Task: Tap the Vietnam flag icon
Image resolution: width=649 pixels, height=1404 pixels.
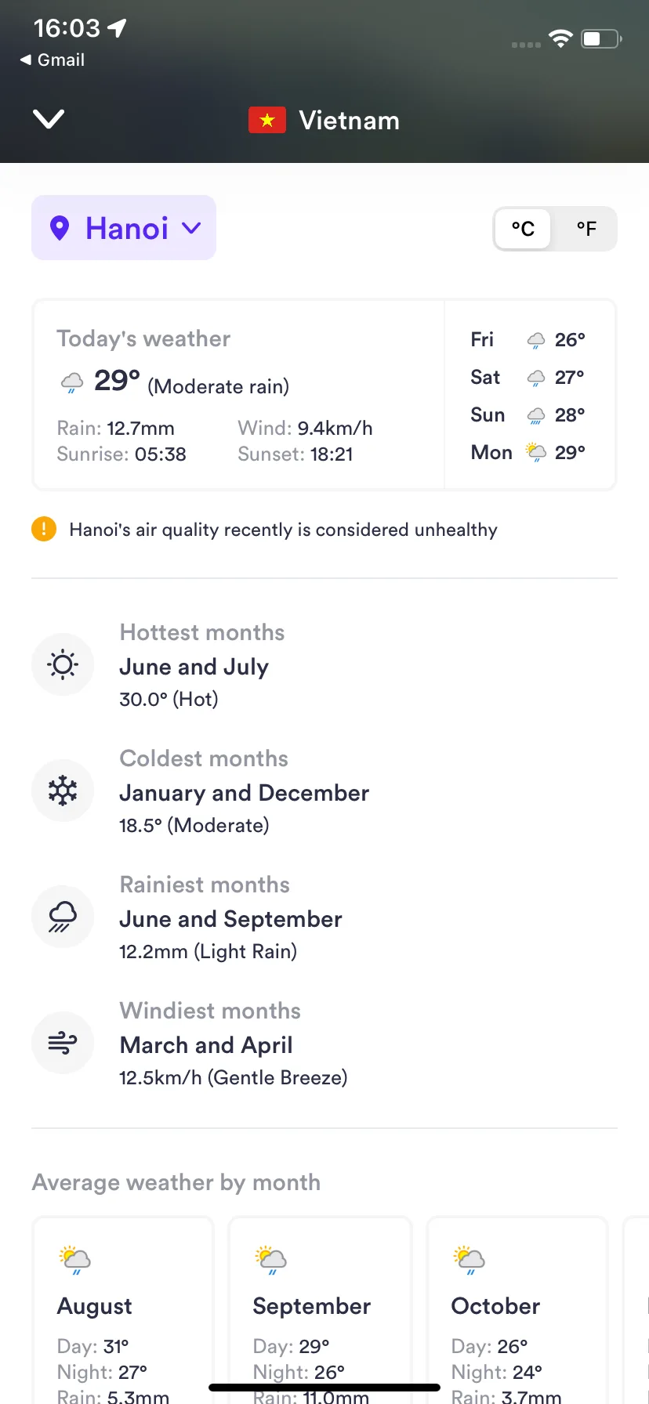Action: click(x=267, y=120)
